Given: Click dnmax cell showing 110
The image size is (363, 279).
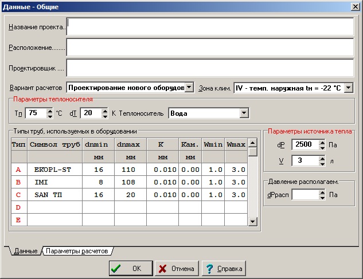Looking at the screenshot, I should pos(130,170).
